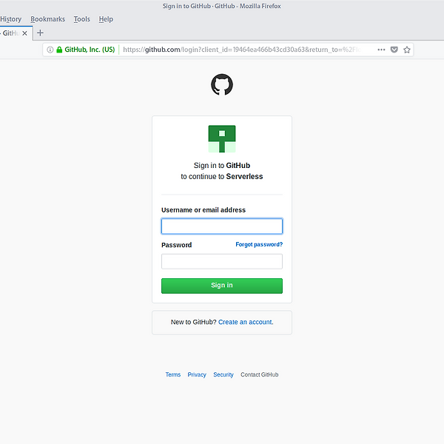
Task: Save page to Pocket icon
Action: point(394,50)
